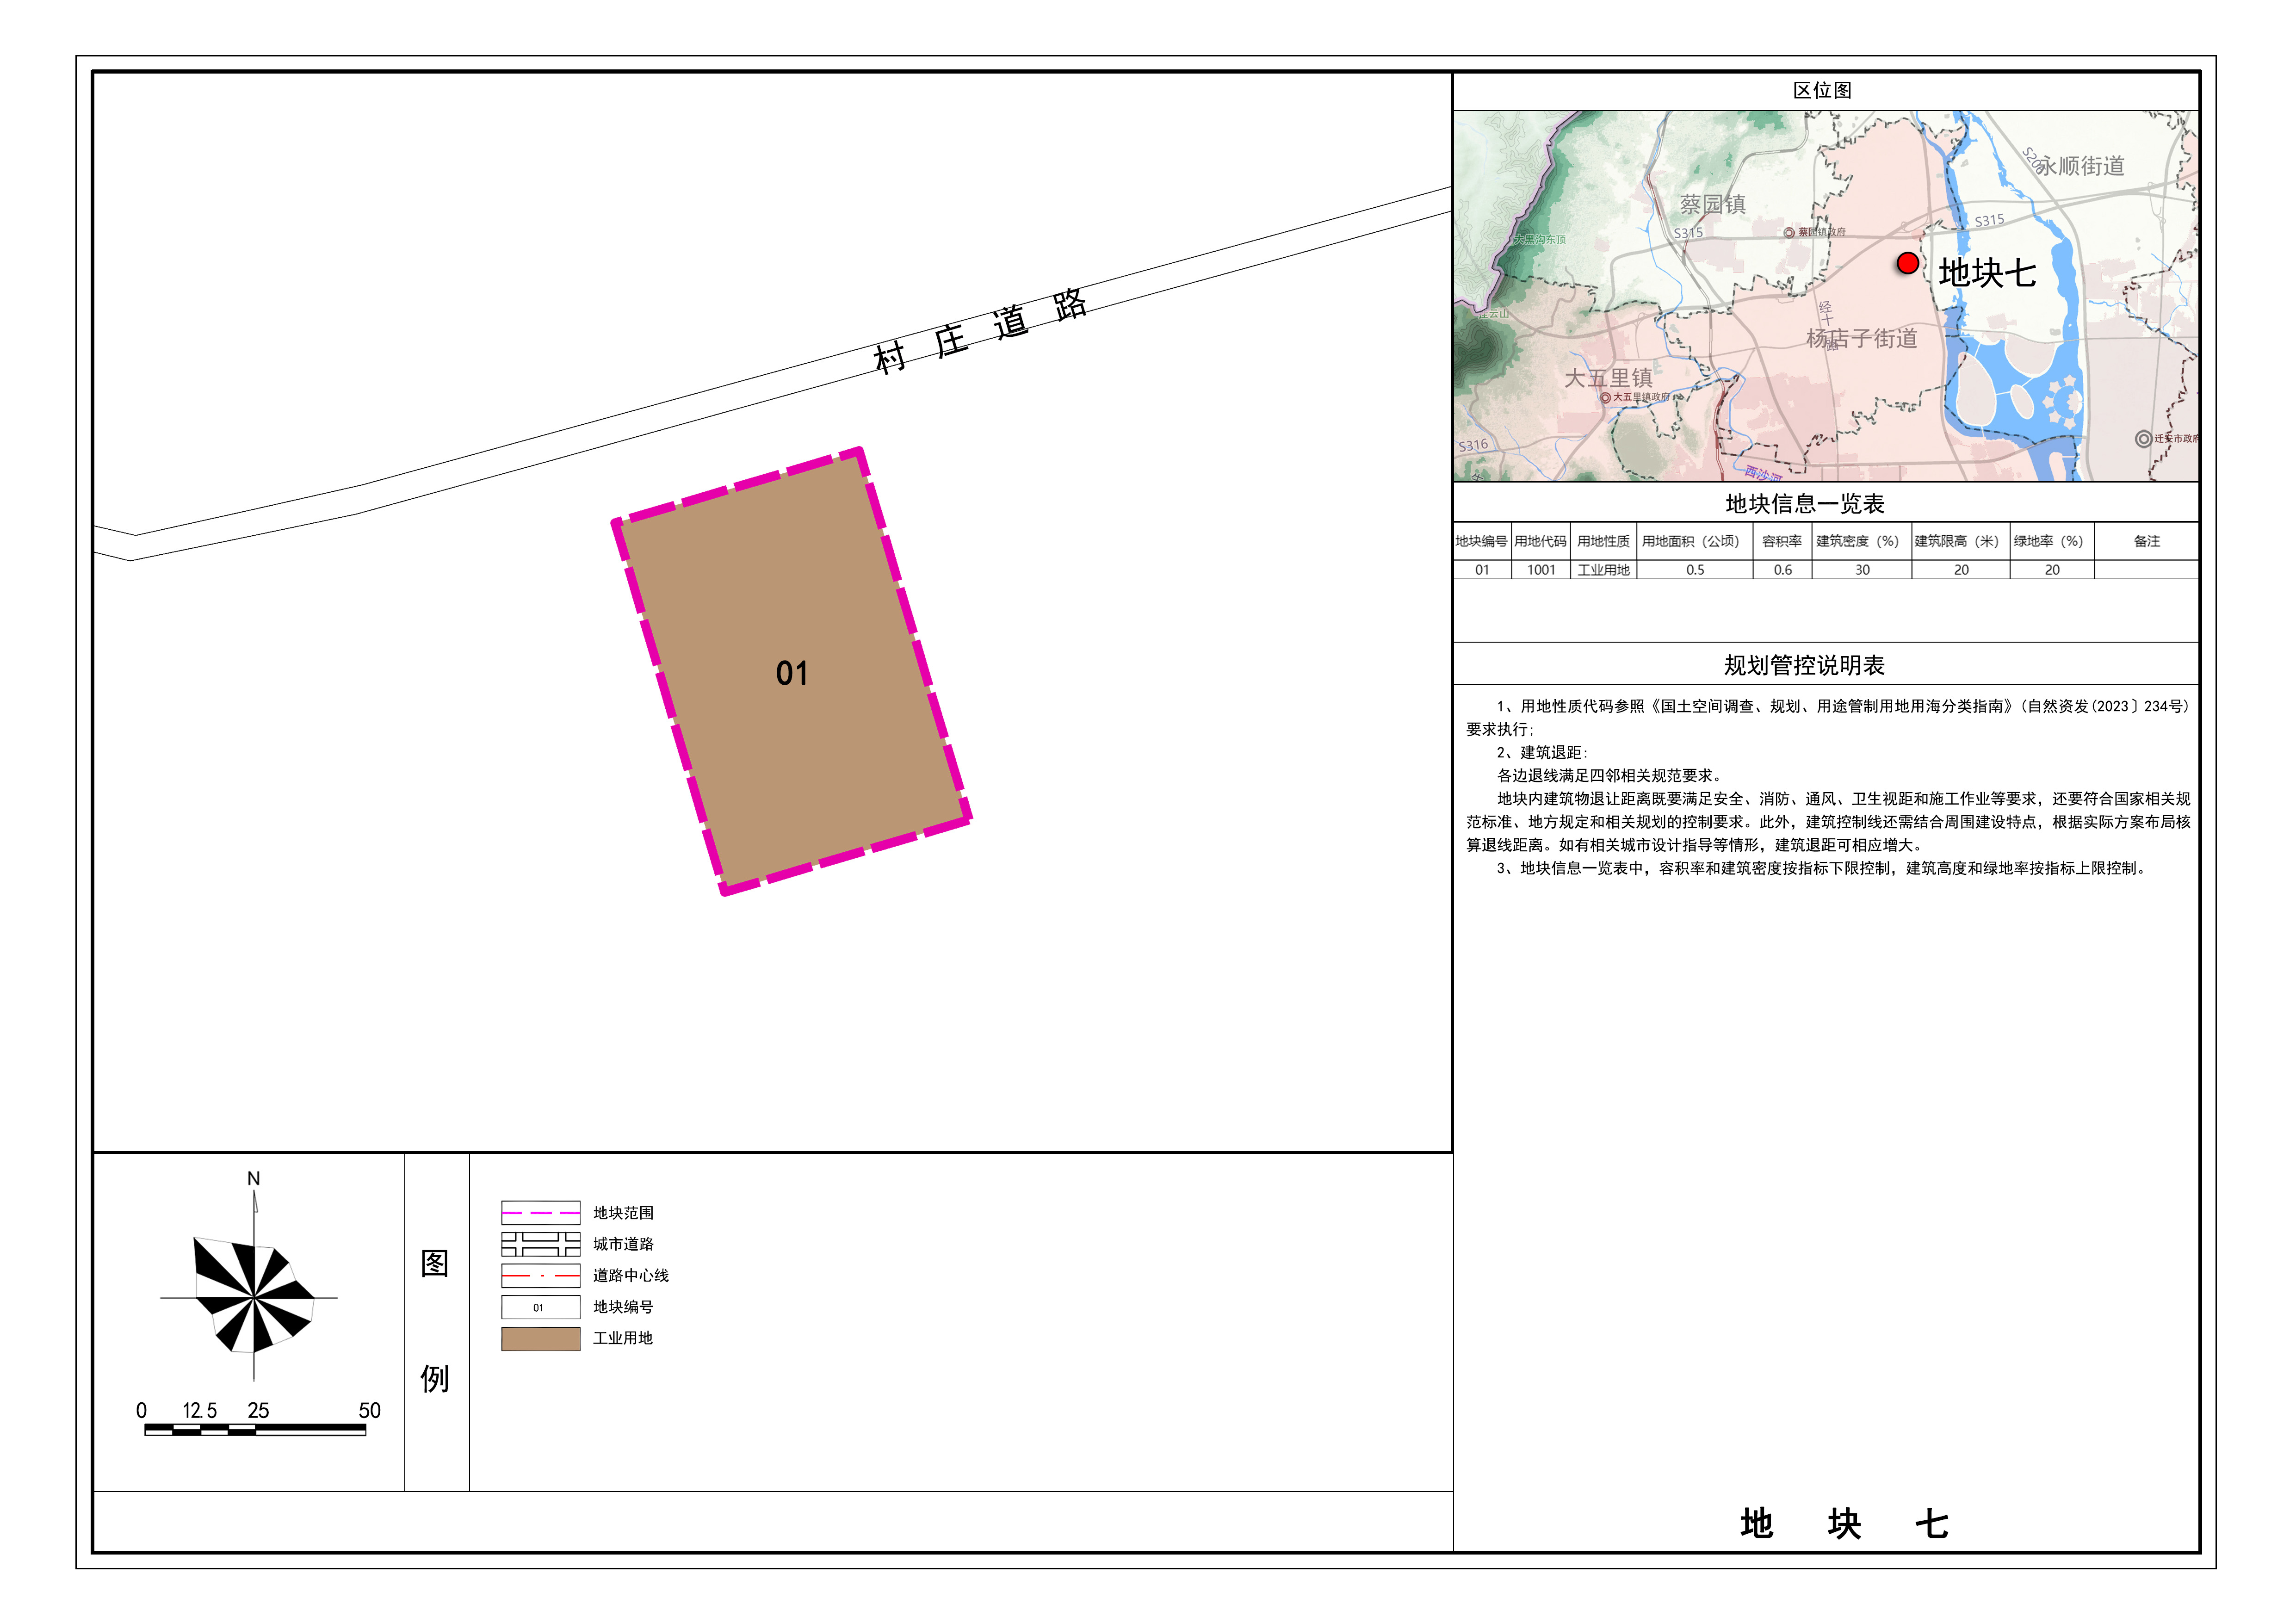Click table cell 0.6 under 容积率
Viewport: 2296px width, 1623px height.
point(1783,570)
